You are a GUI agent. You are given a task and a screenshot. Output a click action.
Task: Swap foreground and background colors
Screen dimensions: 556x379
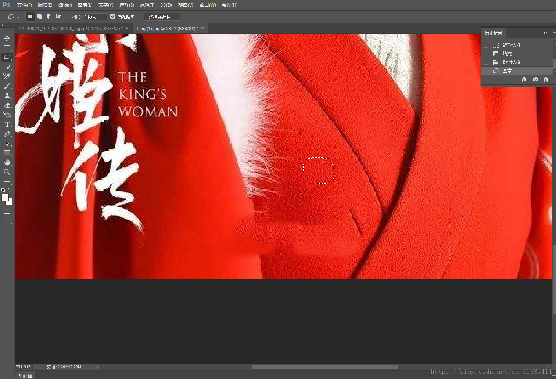click(10, 190)
